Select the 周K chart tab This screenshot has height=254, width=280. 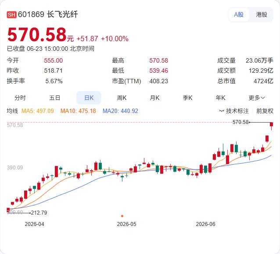click(122, 98)
